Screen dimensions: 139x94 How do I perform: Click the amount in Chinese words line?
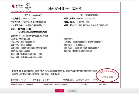pyautogui.click(x=32, y=32)
